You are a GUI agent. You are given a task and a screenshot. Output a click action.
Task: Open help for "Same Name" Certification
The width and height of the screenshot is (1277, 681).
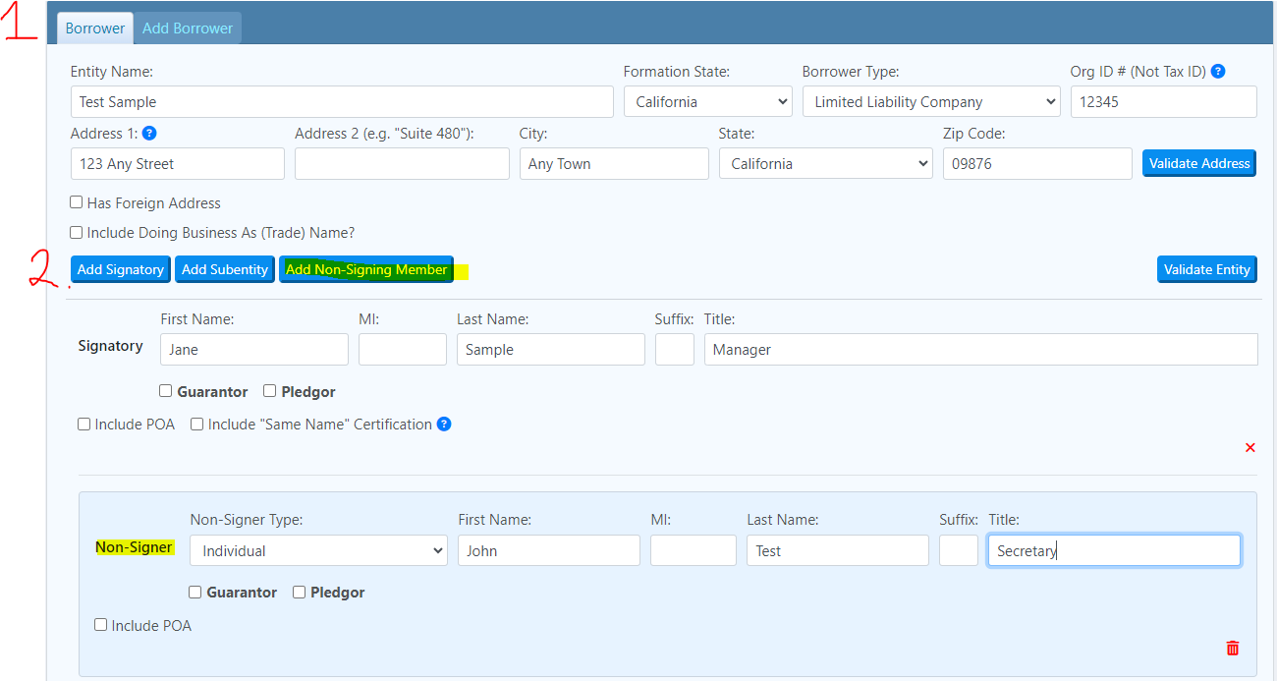[x=444, y=425]
